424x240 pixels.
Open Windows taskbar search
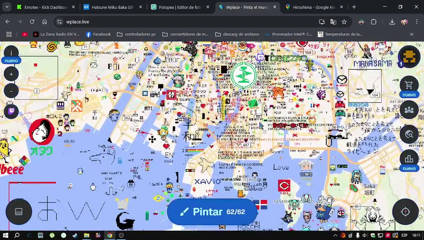tap(17, 235)
